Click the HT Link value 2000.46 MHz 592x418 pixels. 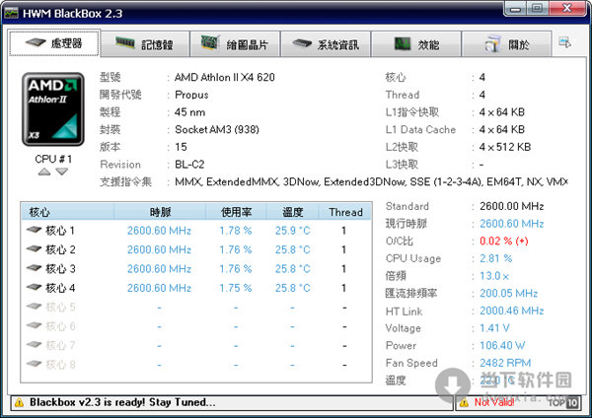tap(511, 311)
